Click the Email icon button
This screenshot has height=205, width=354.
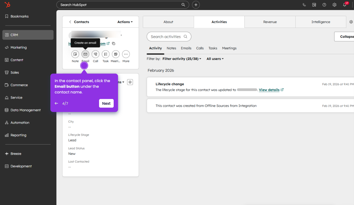pyautogui.click(x=85, y=54)
